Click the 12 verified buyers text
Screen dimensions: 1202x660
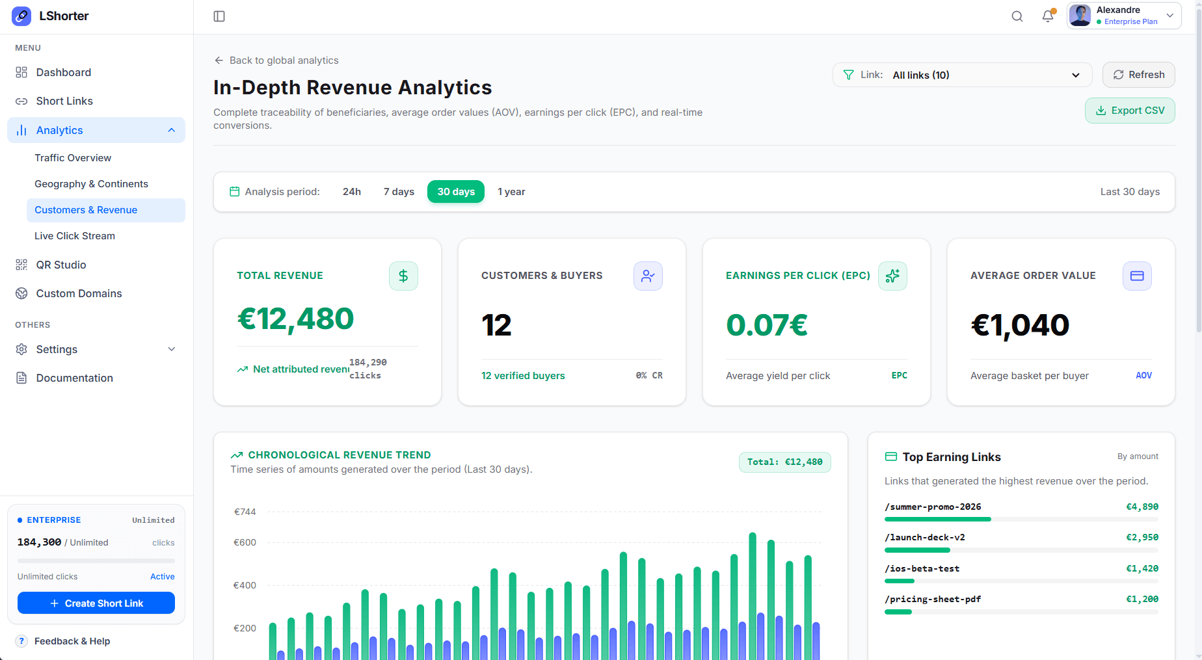pos(523,376)
